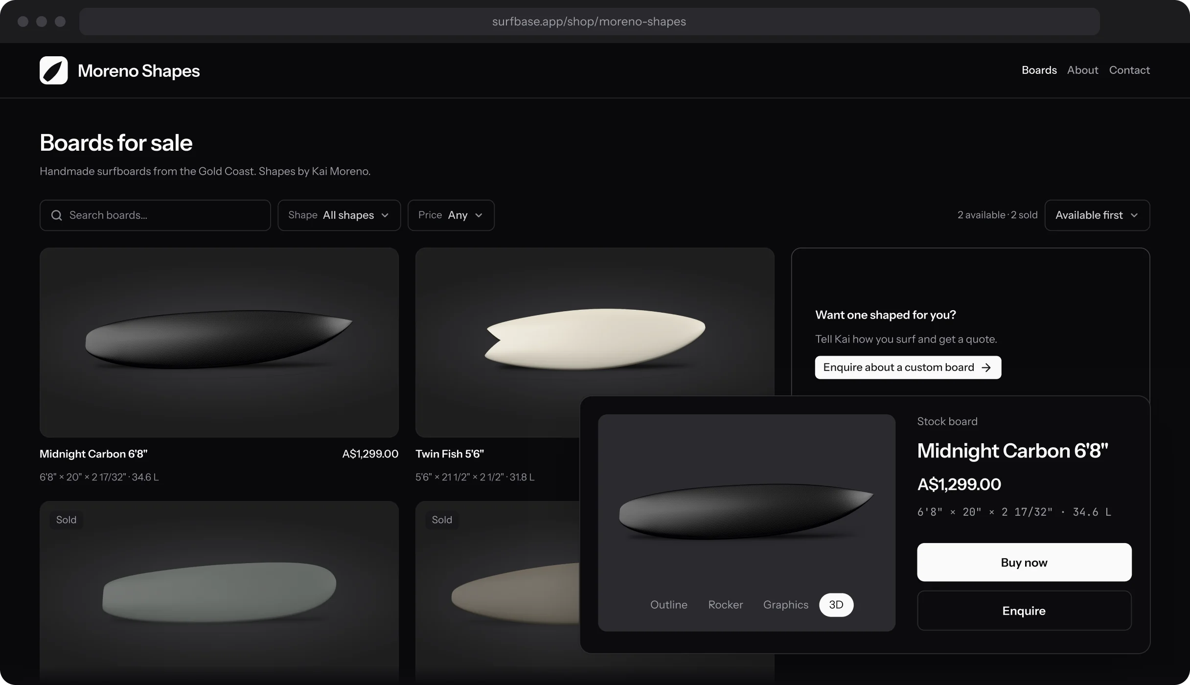Click the Midnight Carbon 6'8" card title

(93, 454)
